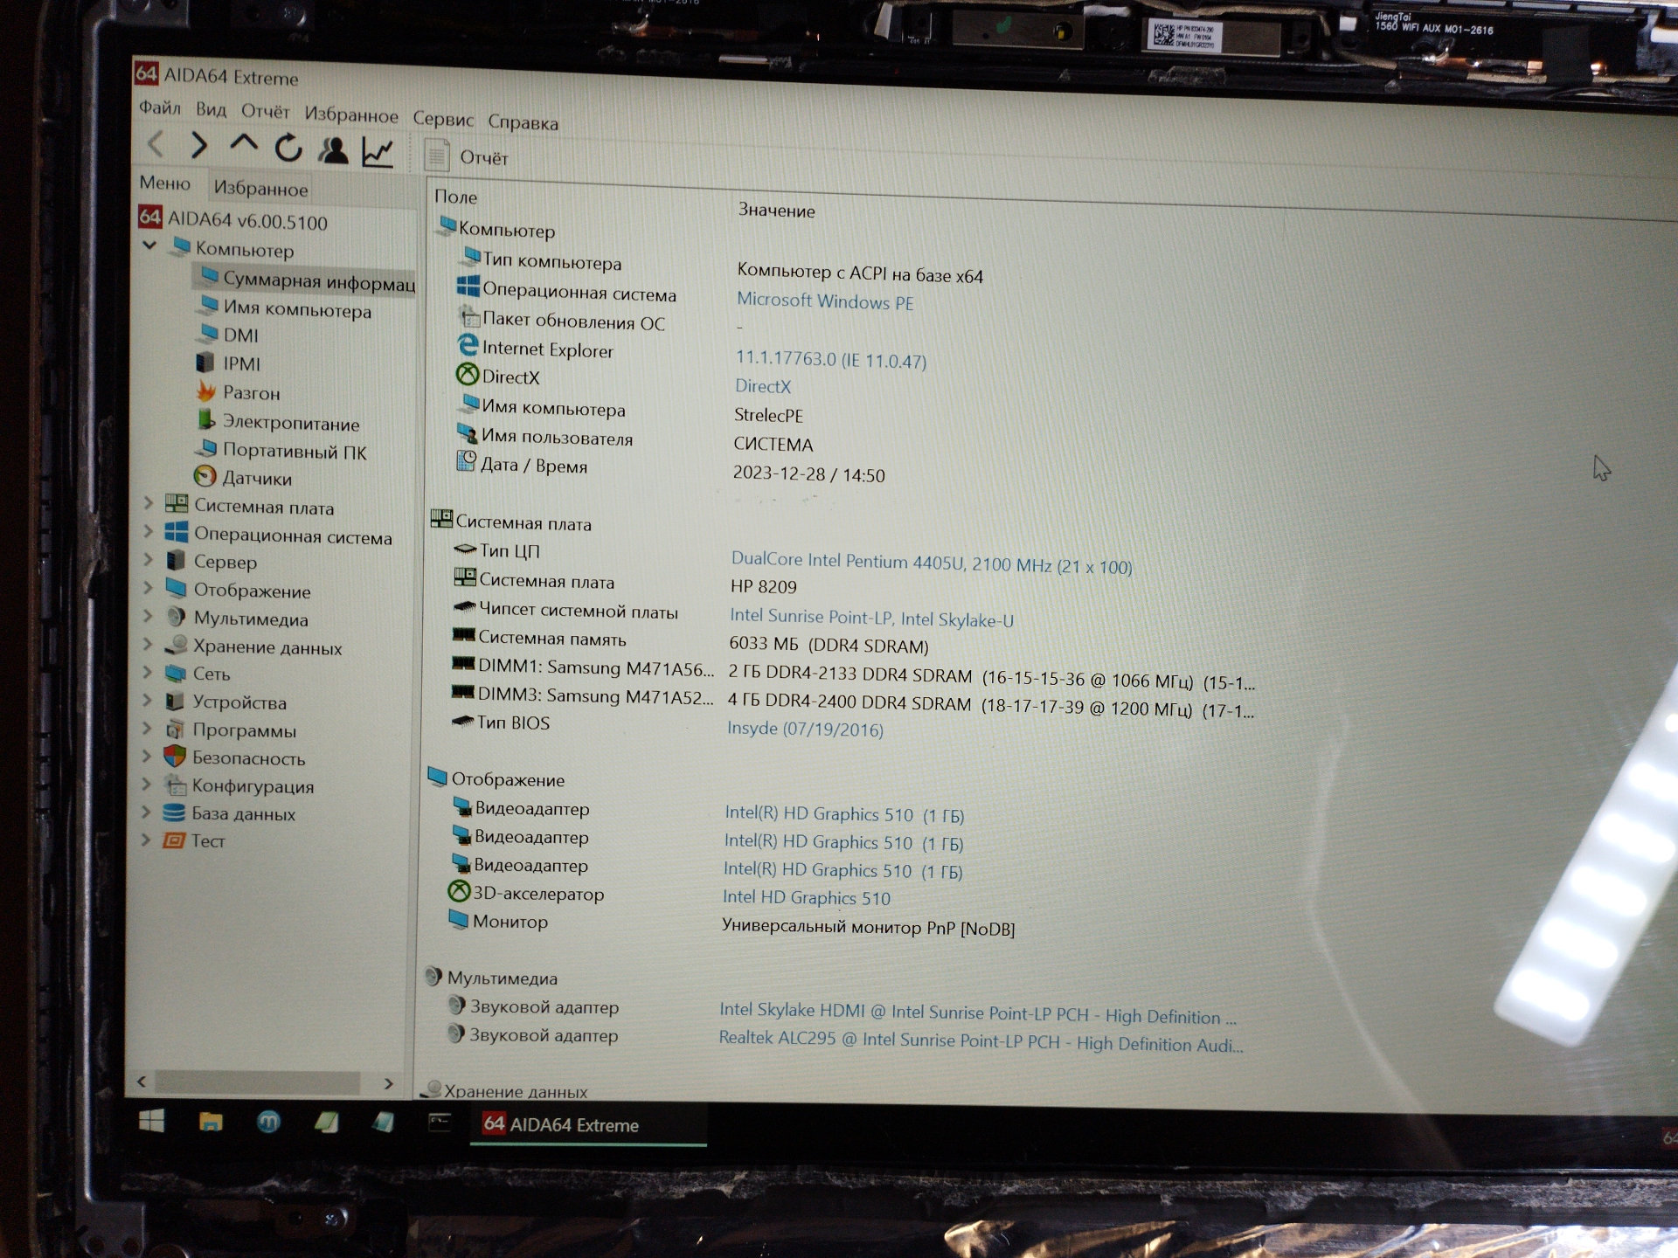Select the DMI tree item

tap(229, 335)
